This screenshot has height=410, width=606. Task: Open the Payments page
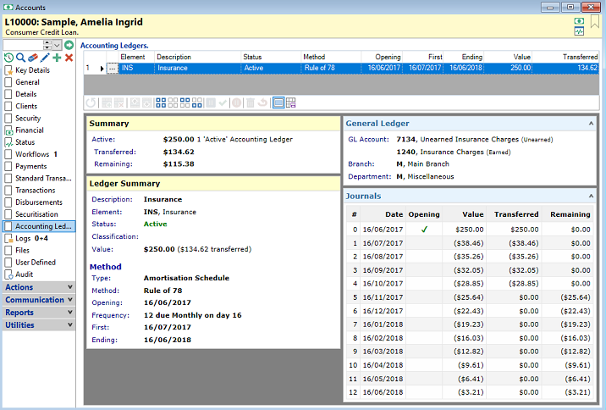tap(31, 166)
